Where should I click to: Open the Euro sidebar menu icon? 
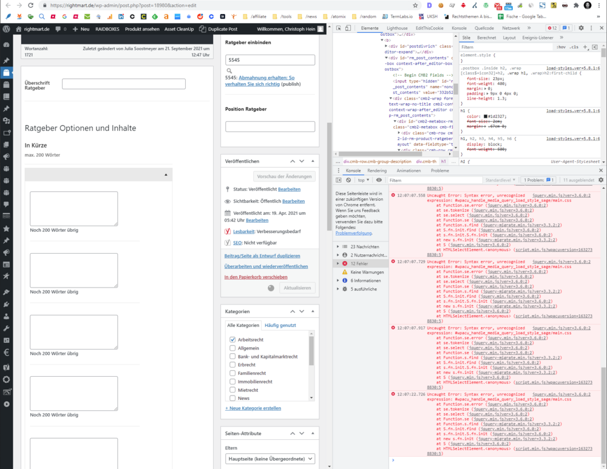[6, 353]
